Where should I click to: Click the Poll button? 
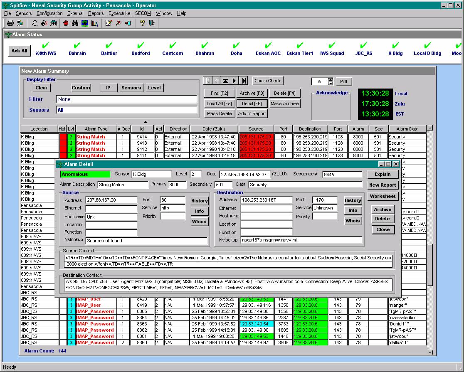[343, 81]
